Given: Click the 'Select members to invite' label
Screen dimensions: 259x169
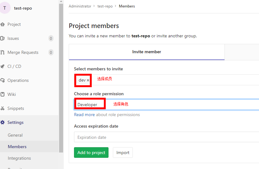Looking at the screenshot, I should (x=99, y=69).
